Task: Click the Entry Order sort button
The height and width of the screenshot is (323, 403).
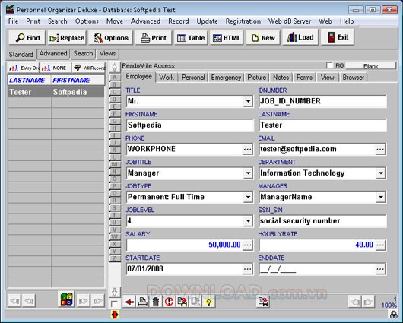Action: 23,68
